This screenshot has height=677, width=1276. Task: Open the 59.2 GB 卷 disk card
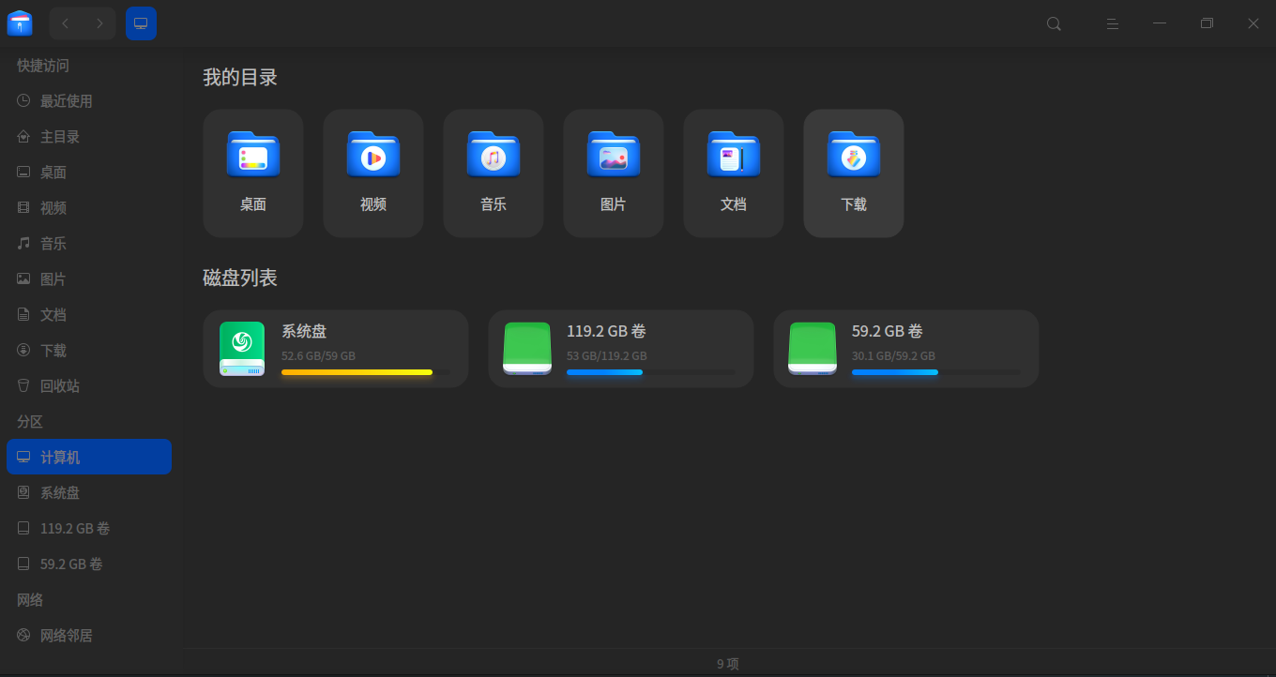pyautogui.click(x=906, y=349)
